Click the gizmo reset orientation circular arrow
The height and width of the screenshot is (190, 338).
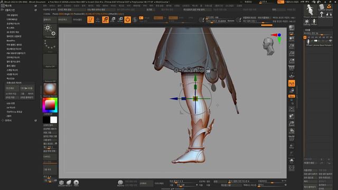pyautogui.click(x=202, y=70)
